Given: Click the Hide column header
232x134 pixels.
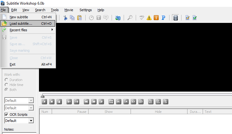Looking at the screenshot, I should tap(159, 112).
